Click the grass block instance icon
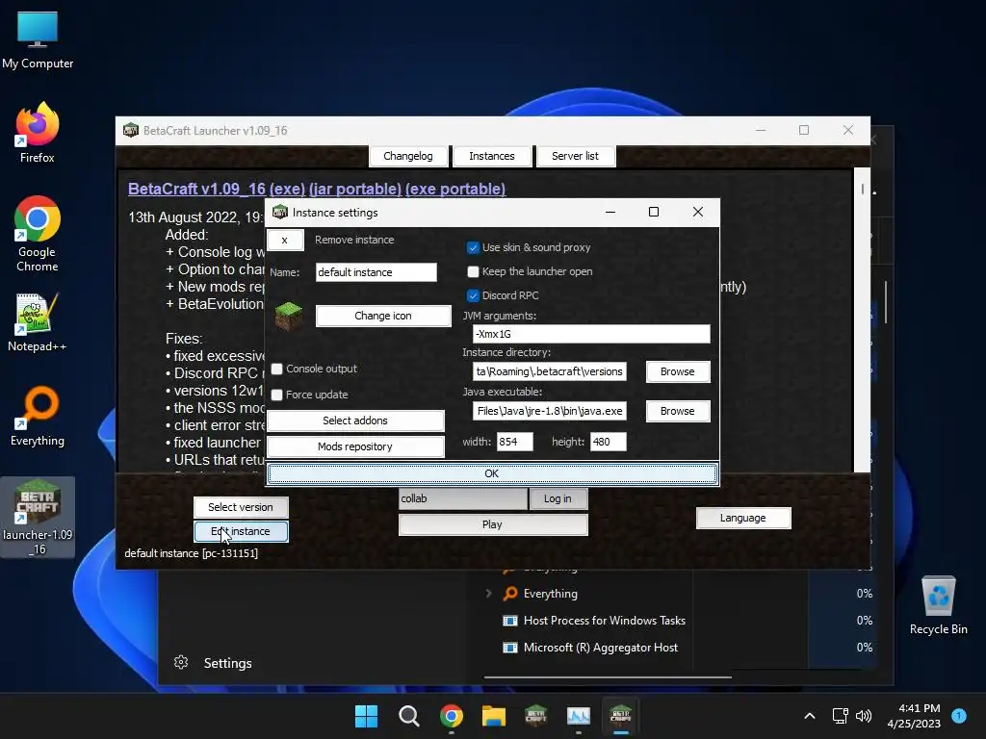The height and width of the screenshot is (739, 986). tap(289, 316)
